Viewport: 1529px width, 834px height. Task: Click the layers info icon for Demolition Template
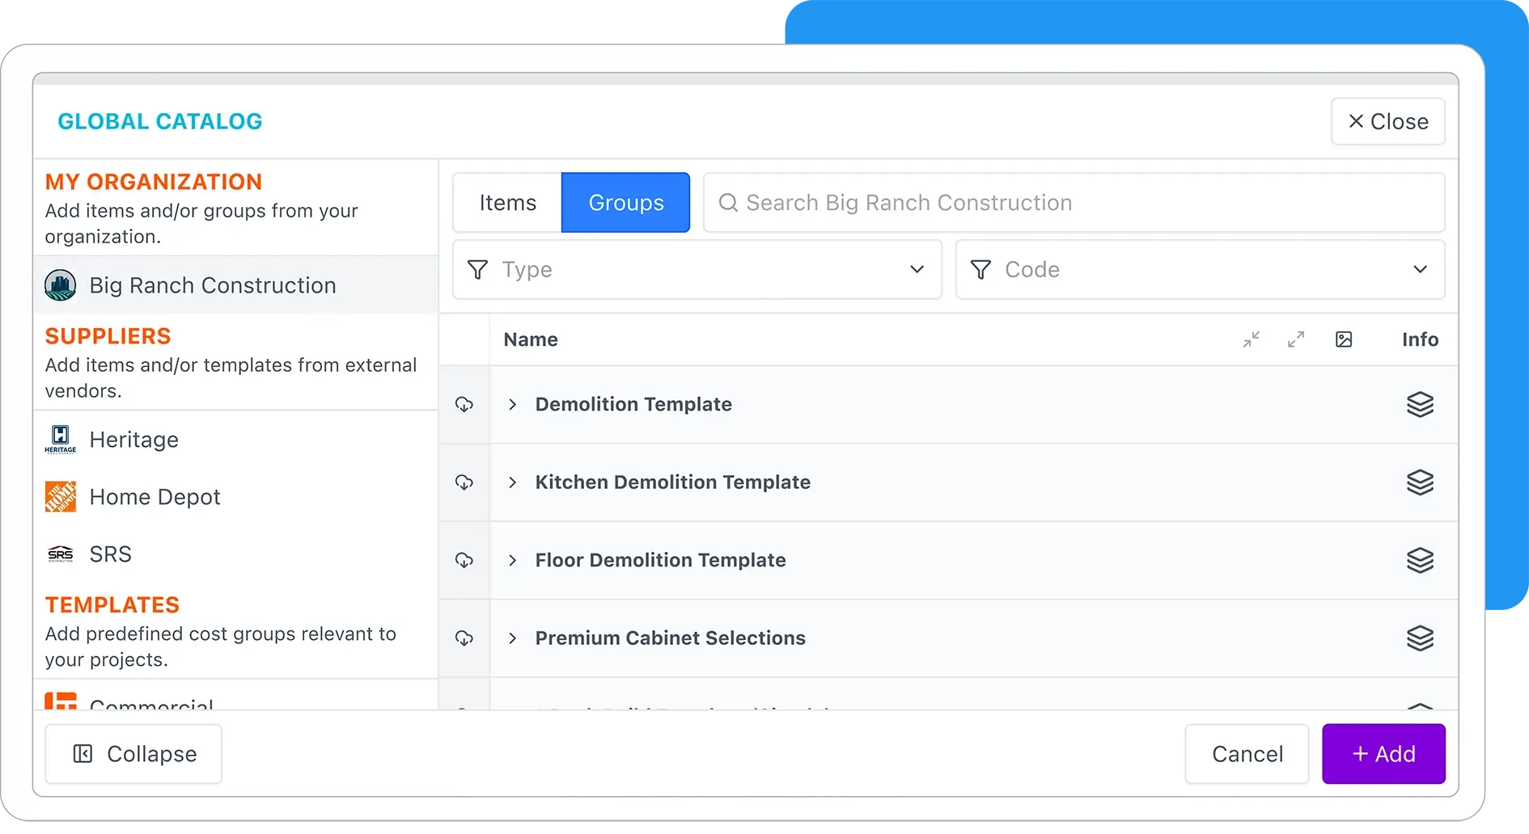point(1420,404)
